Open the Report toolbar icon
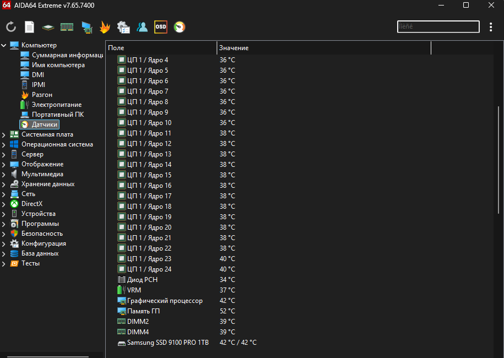The image size is (504, 358). (x=29, y=26)
